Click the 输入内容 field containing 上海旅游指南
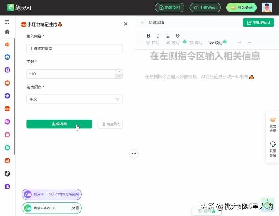This screenshot has width=279, height=216. click(74, 48)
